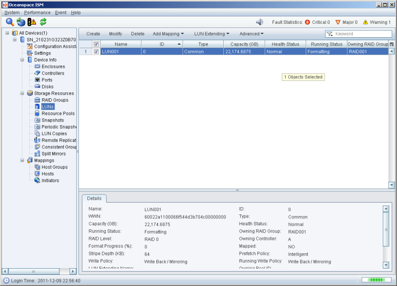This screenshot has height=286, width=397.
Task: Click the Critical fault red icon
Action: coord(307,22)
